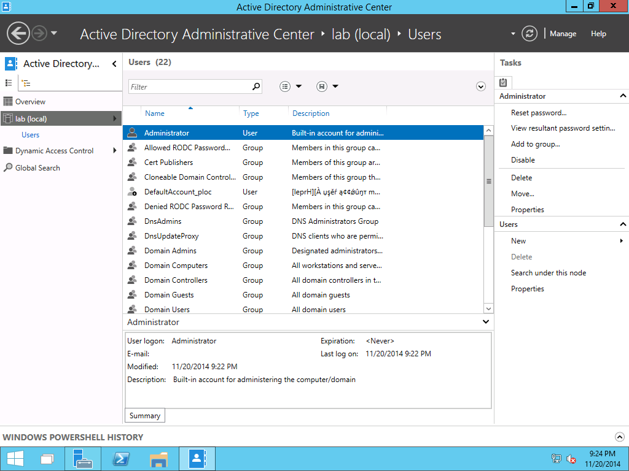The height and width of the screenshot is (471, 629).
Task: Open the view options list dropdown
Action: (x=291, y=86)
